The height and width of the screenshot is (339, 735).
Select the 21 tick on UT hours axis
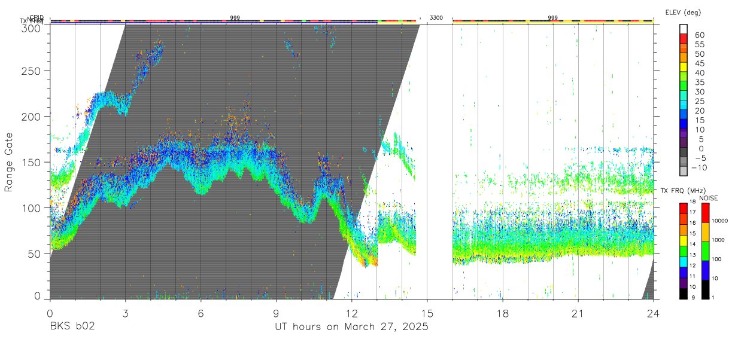click(x=578, y=313)
